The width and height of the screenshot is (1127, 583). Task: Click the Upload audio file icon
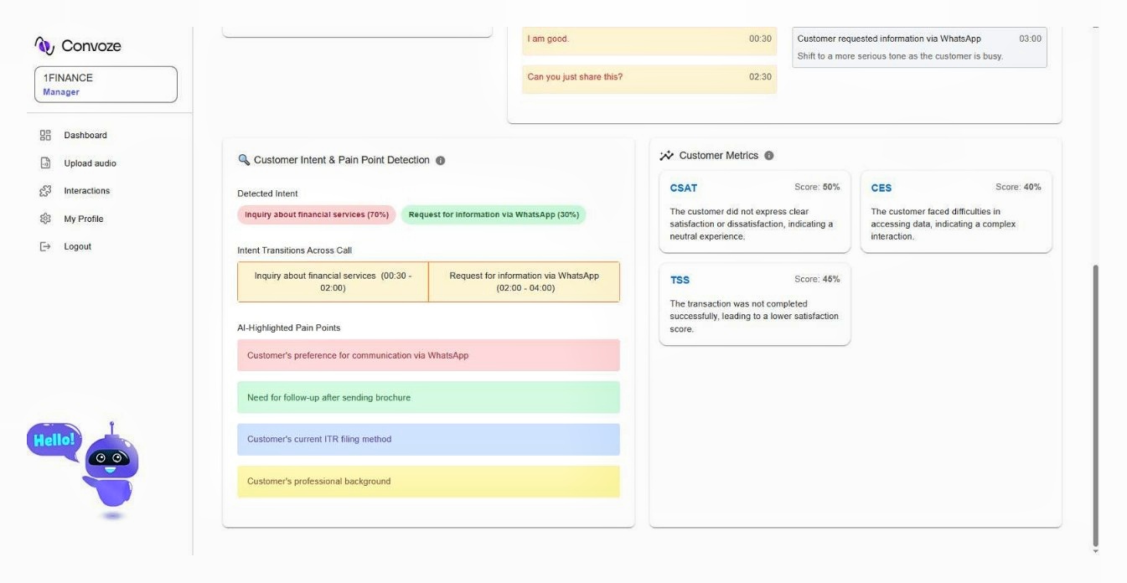(x=46, y=163)
